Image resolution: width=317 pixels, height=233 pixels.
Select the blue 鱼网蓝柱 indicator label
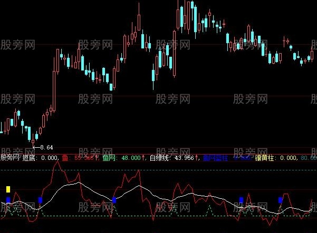[x=228, y=158]
